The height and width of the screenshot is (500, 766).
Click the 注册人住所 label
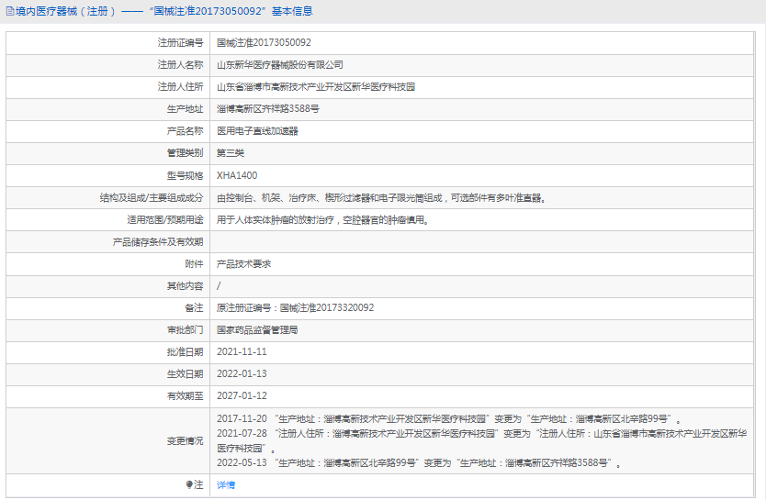pyautogui.click(x=180, y=87)
